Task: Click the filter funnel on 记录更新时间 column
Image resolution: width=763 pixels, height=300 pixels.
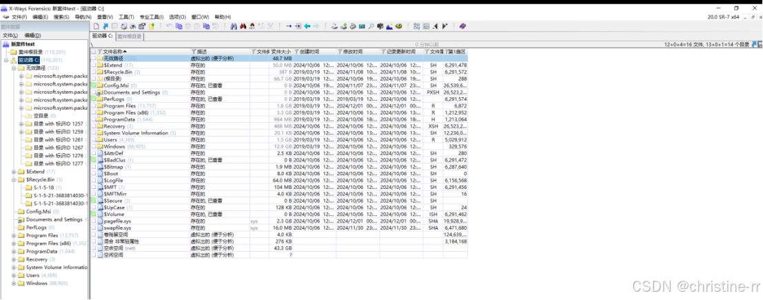Action: point(383,52)
